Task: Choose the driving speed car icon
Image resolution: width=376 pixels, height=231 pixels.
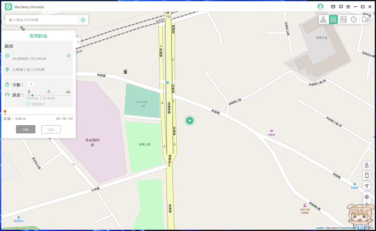Action: (68, 92)
